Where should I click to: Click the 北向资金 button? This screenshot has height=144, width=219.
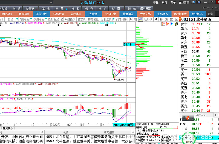coord(111,14)
